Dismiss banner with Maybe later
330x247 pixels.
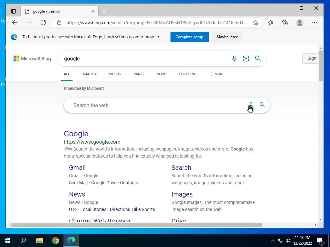pos(227,37)
